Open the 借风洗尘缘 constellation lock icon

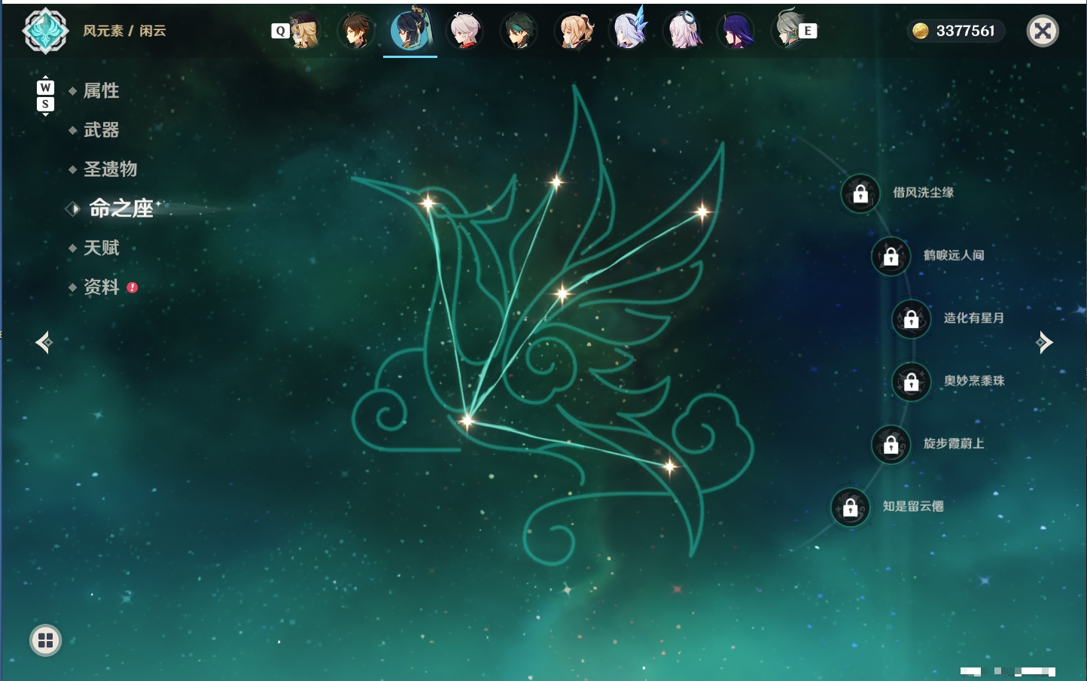point(860,193)
